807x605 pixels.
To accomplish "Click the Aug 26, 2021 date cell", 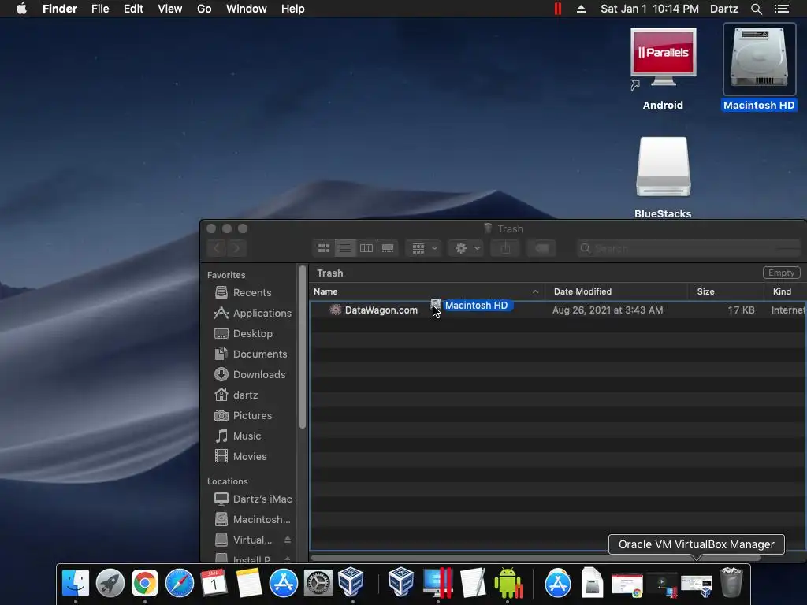I will click(608, 310).
